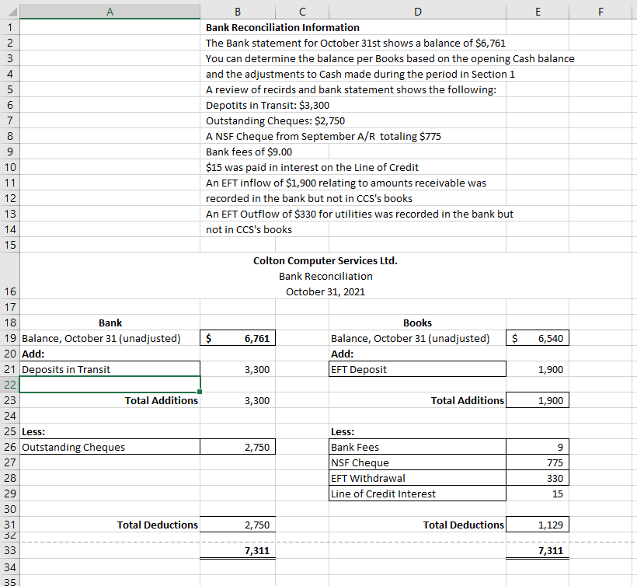Select the Books balance cell showing 6,540
The height and width of the screenshot is (586, 637).
(x=537, y=338)
